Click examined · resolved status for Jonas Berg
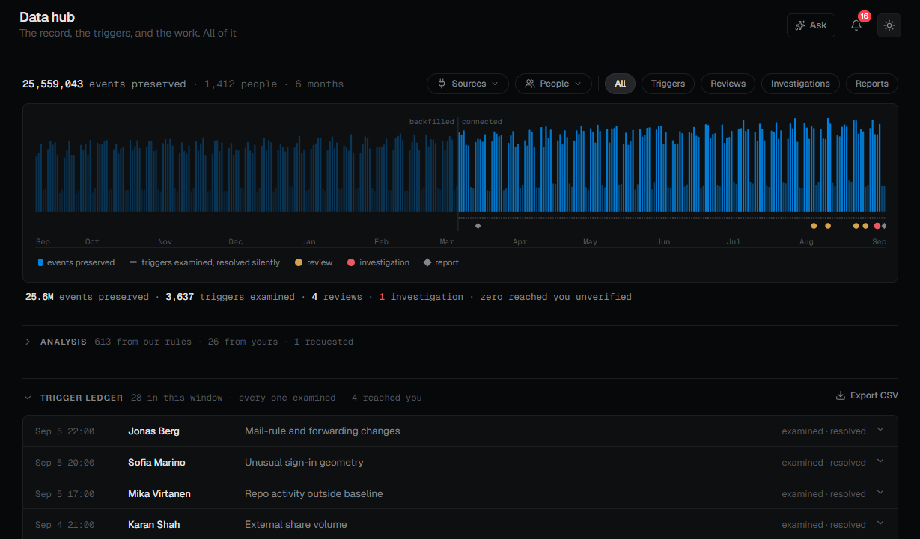The image size is (920, 539). (x=823, y=431)
